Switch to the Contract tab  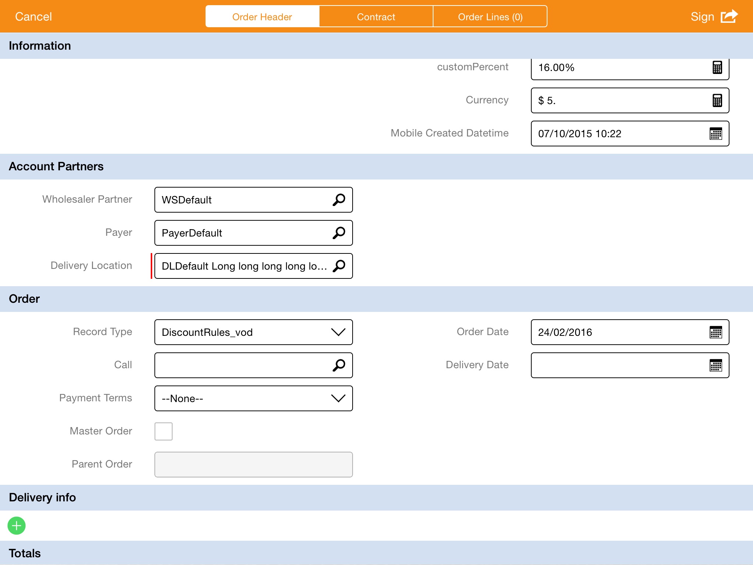click(376, 17)
